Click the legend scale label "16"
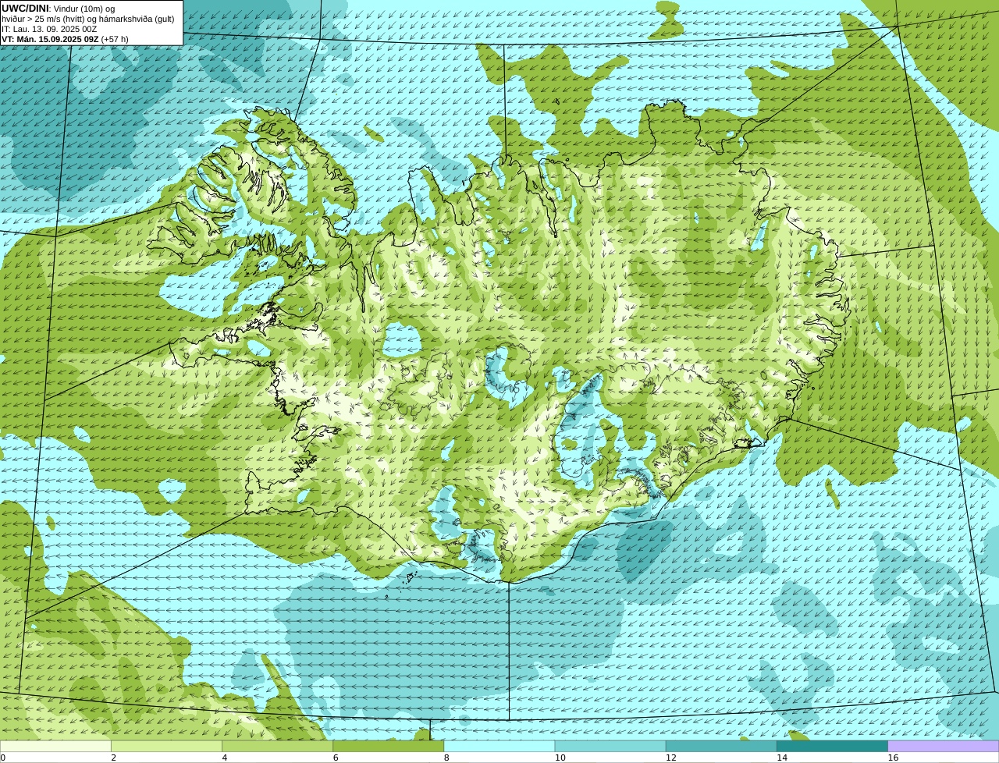Screen dimensions: 999x763 click(893, 758)
